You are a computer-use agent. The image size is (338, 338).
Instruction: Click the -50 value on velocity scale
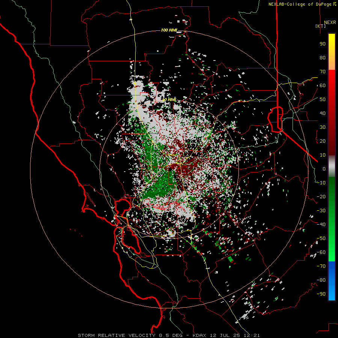click(321, 238)
